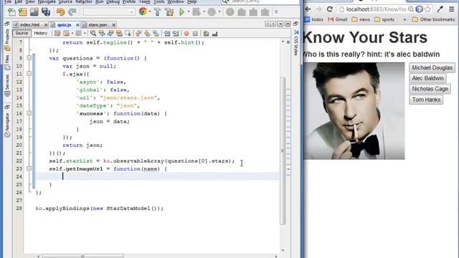Click the Nicholas Cage answer button
Viewport: 459px width, 258px height.
coord(430,89)
